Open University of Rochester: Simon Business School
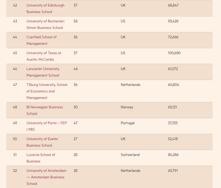The image size is (221, 188). [x=45, y=24]
